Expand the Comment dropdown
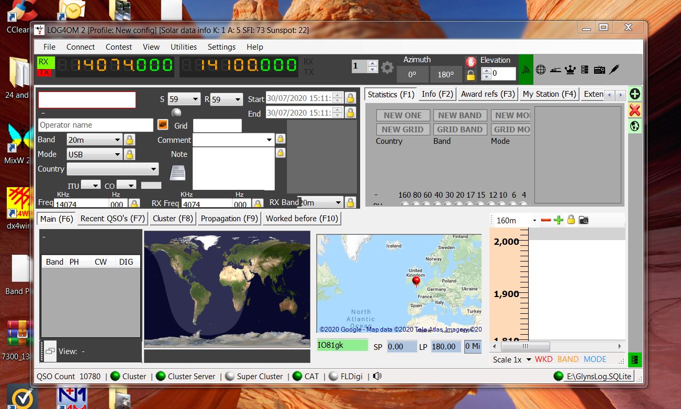This screenshot has width=681, height=409. [269, 140]
